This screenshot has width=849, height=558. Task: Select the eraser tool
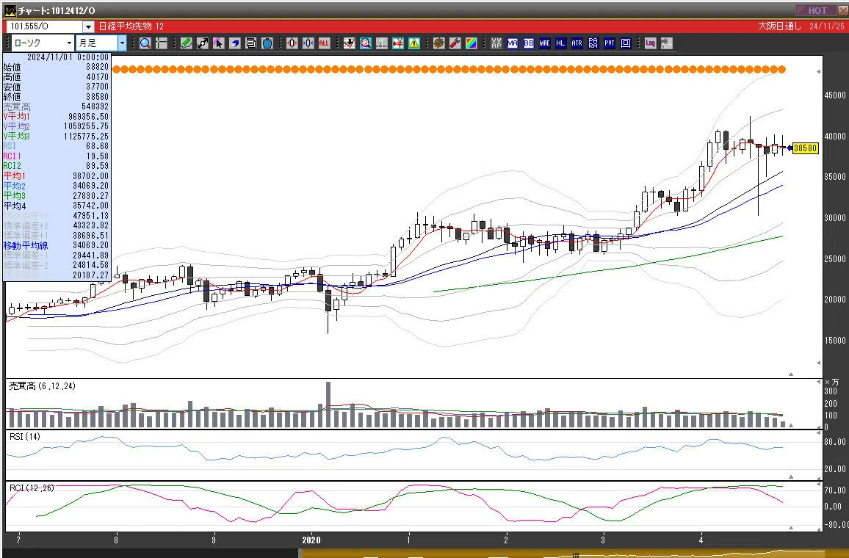pos(234,43)
